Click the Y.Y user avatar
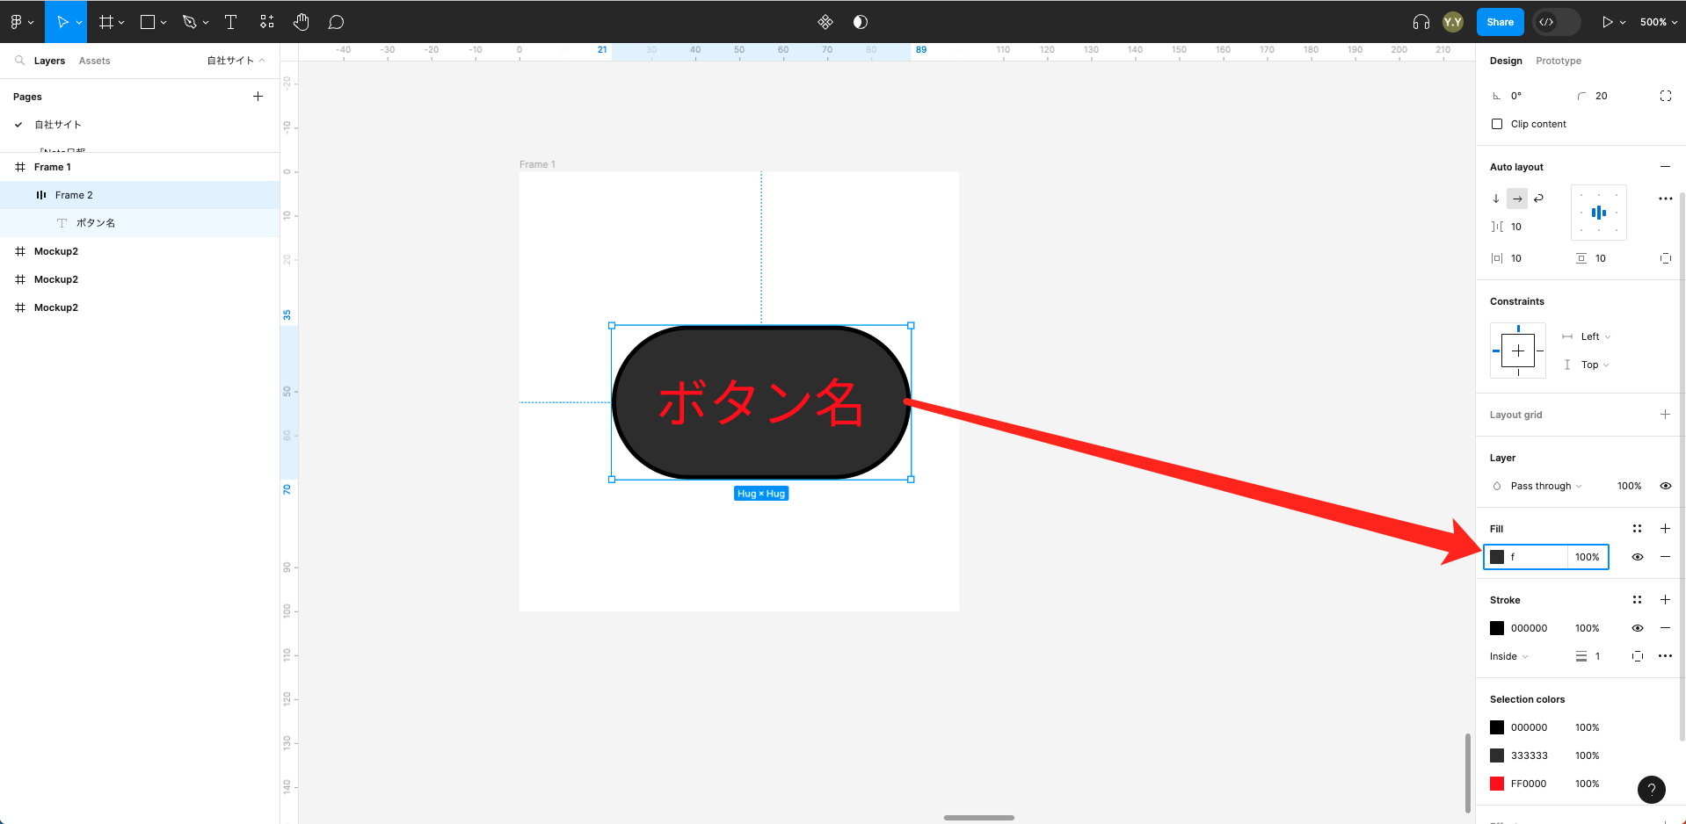Screen dimensions: 1686x824 point(1453,22)
